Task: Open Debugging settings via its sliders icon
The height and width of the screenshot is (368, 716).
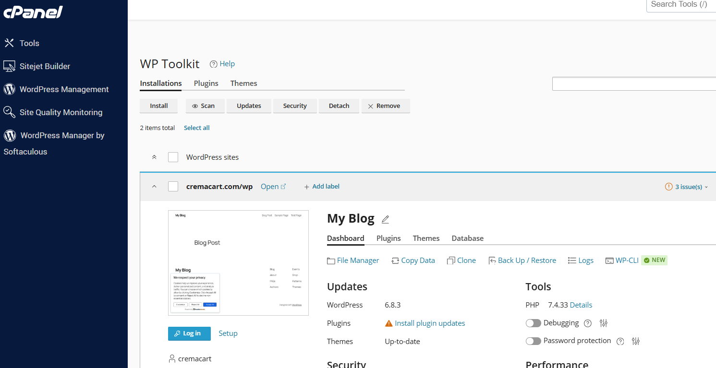Action: (604, 323)
